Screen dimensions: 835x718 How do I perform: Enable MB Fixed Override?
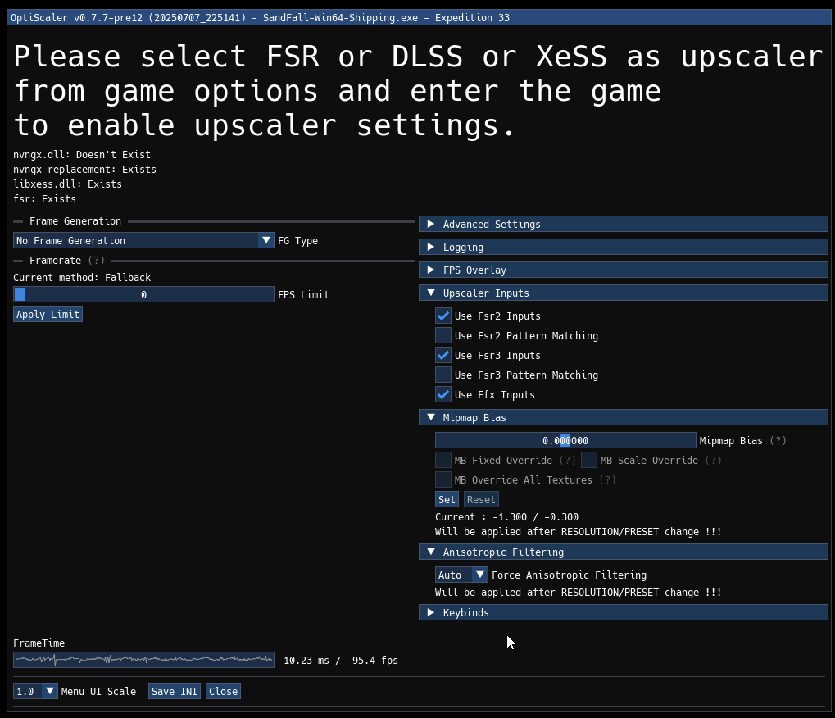point(442,460)
